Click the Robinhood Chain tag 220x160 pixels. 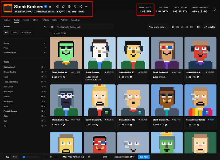[44, 12]
